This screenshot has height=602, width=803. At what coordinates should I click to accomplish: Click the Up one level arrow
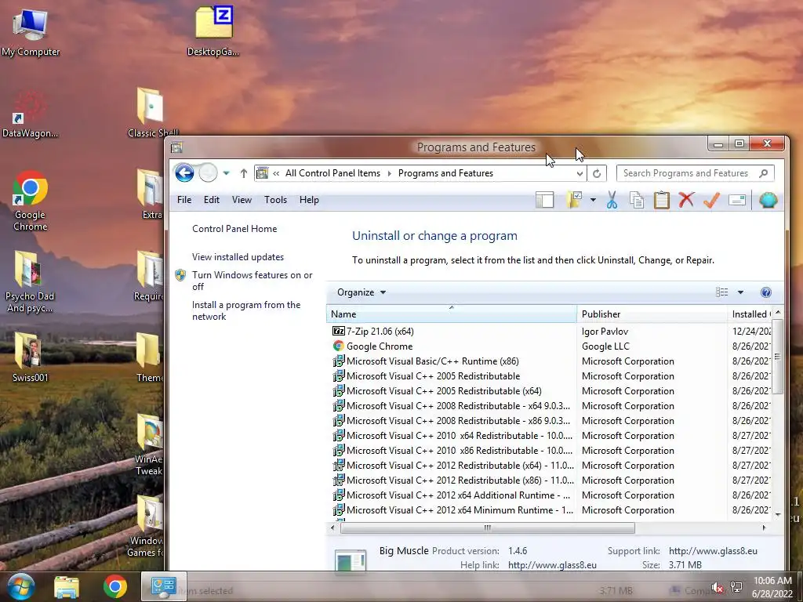pos(244,173)
